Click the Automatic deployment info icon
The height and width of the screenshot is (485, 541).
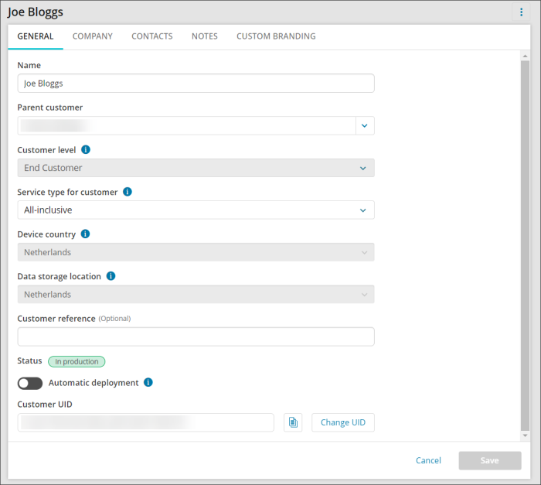[x=148, y=382]
